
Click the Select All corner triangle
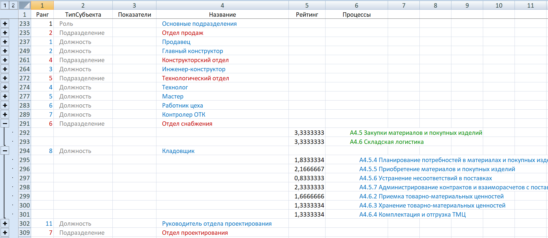pos(25,5)
